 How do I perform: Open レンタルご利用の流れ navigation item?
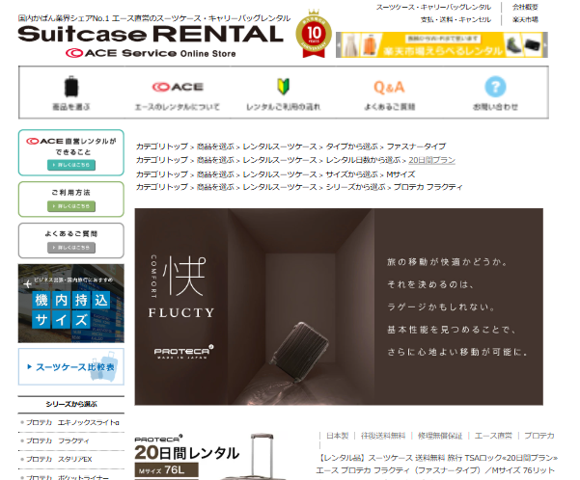click(x=284, y=107)
